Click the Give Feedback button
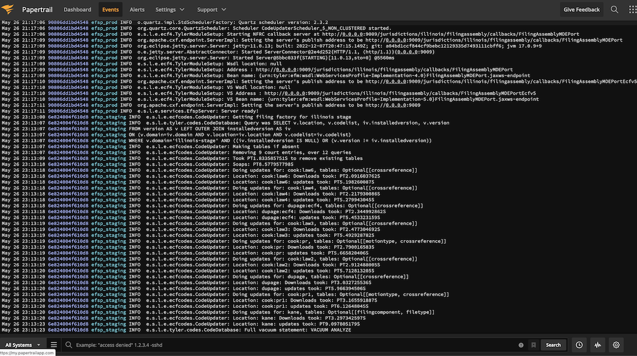The height and width of the screenshot is (356, 637). coord(581,10)
